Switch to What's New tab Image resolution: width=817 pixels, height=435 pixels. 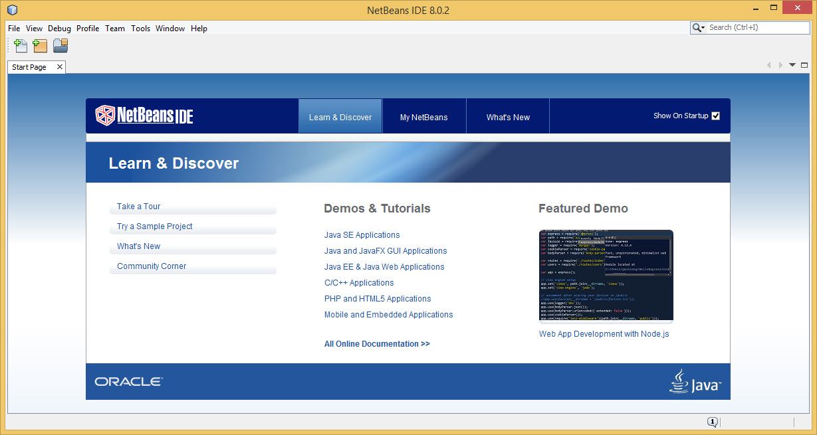[508, 116]
